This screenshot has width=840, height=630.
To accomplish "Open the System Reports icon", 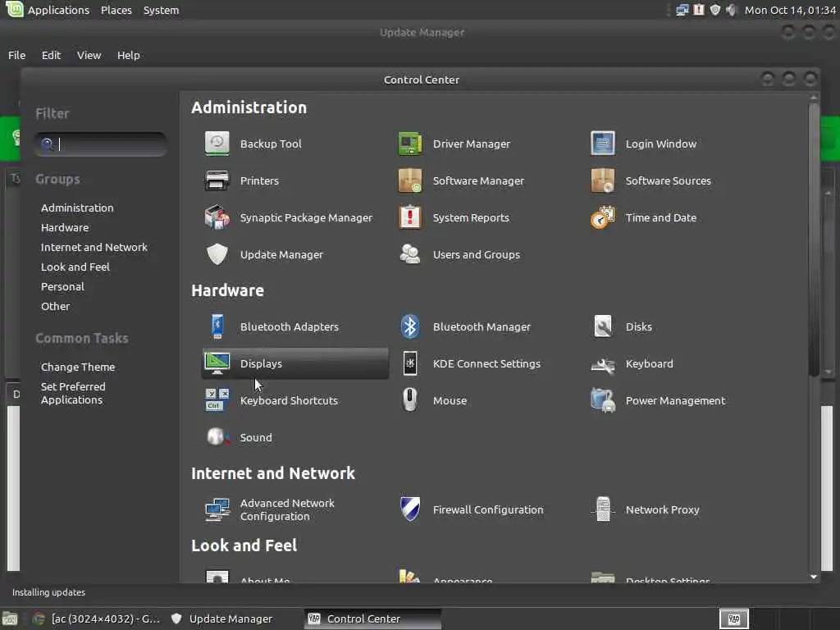I will coord(410,217).
